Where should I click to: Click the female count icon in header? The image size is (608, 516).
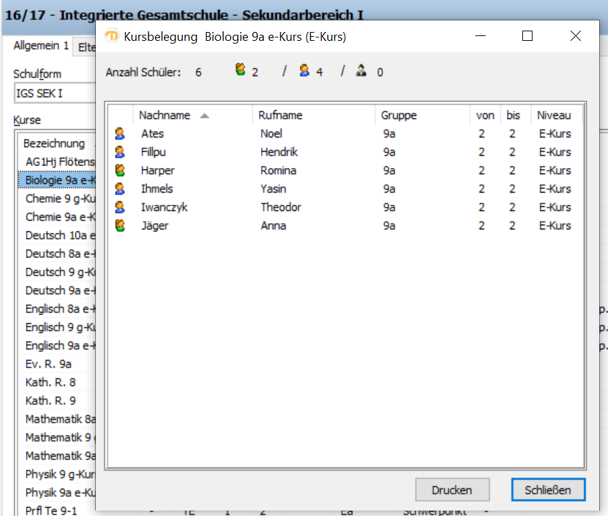(x=240, y=70)
